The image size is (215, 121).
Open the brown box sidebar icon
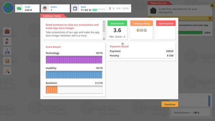click(x=7, y=61)
